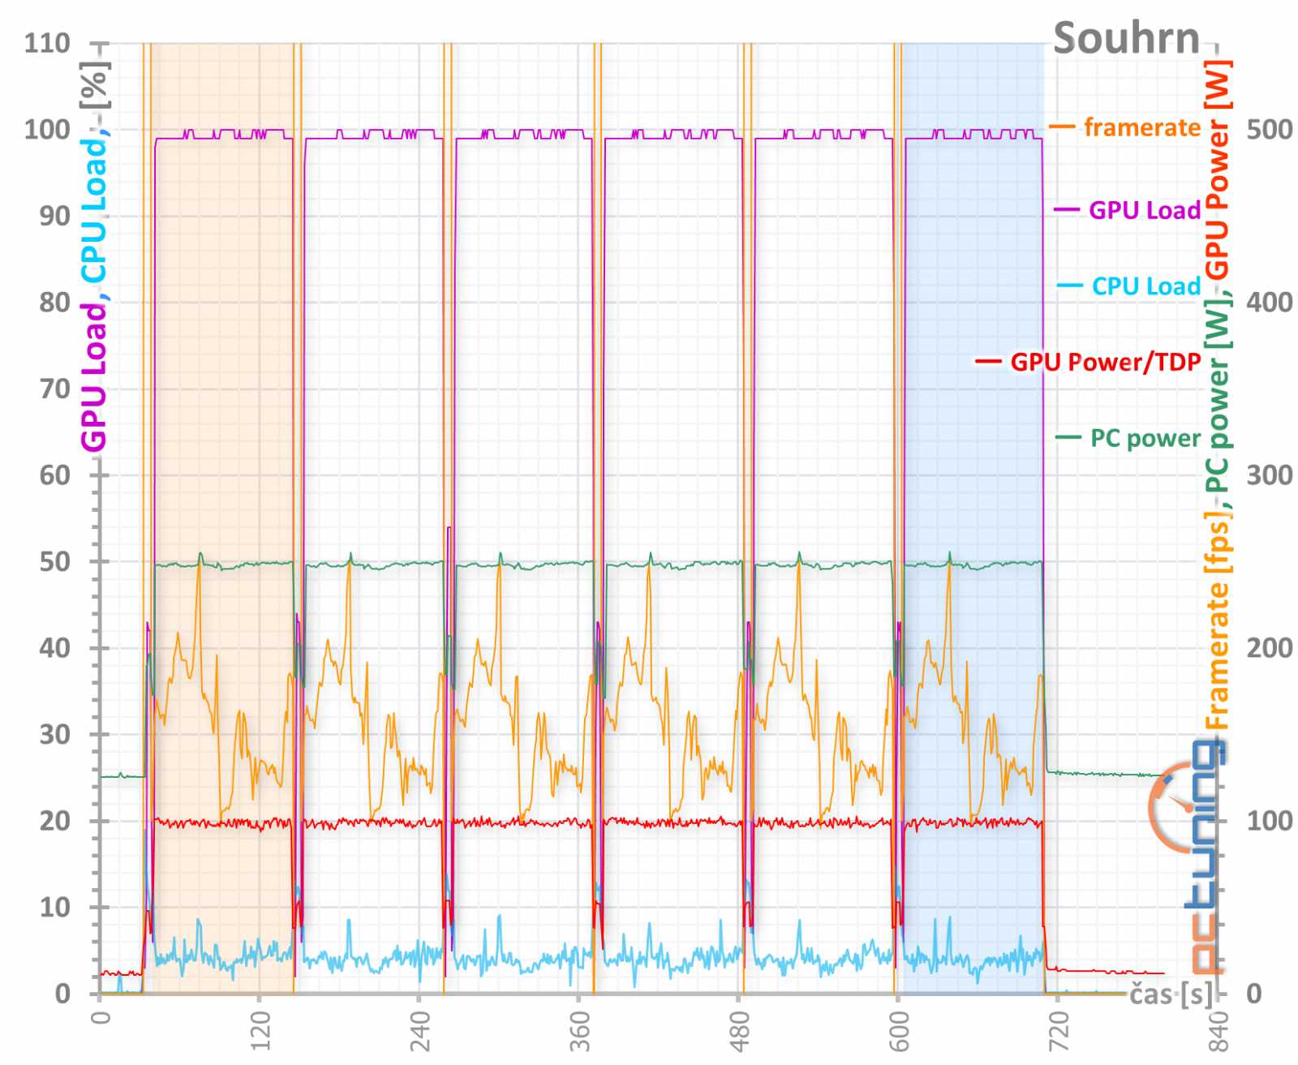This screenshot has width=1298, height=1065.
Task: Click the time axis label 720
Action: tap(1059, 1030)
